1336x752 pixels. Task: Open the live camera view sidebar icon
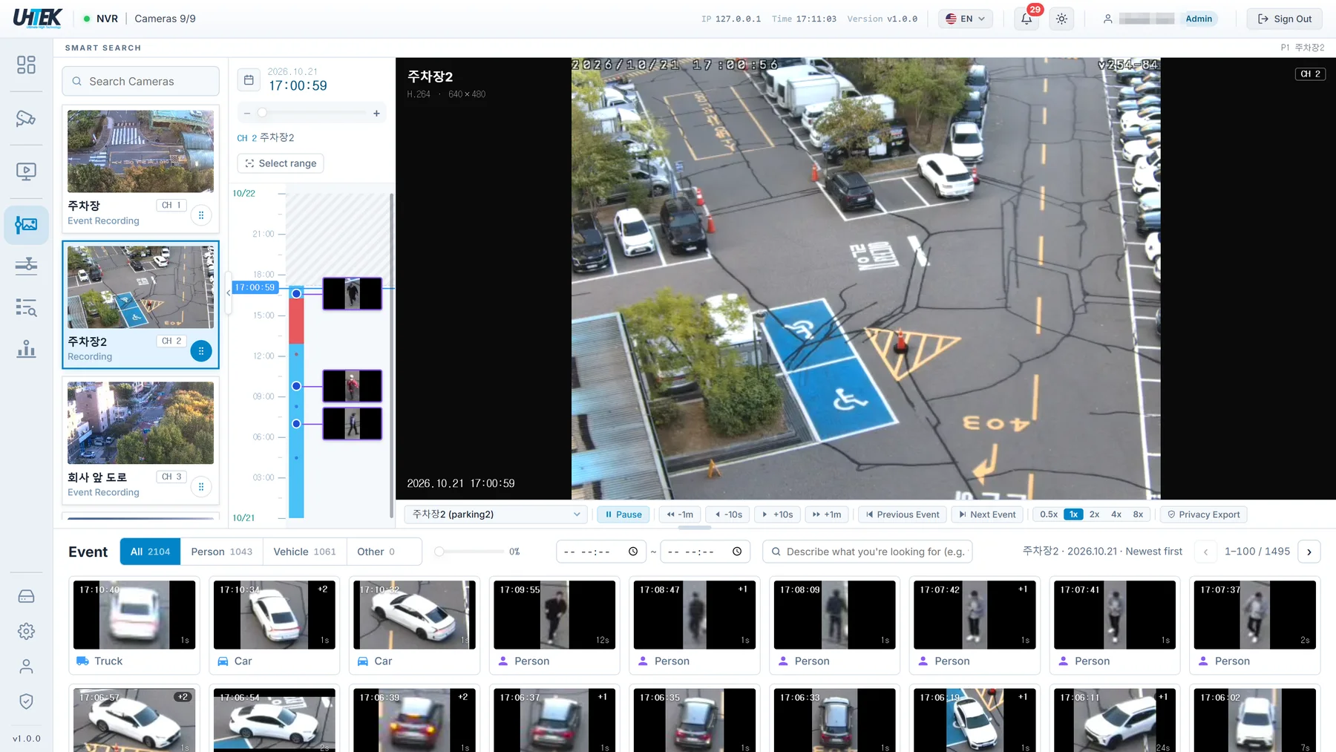[x=26, y=118]
